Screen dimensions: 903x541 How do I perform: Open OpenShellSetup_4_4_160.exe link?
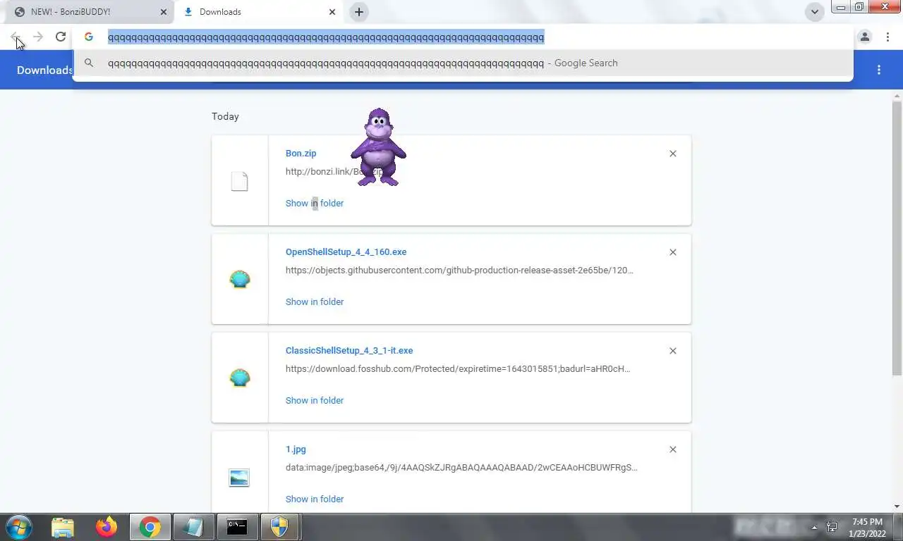346,251
